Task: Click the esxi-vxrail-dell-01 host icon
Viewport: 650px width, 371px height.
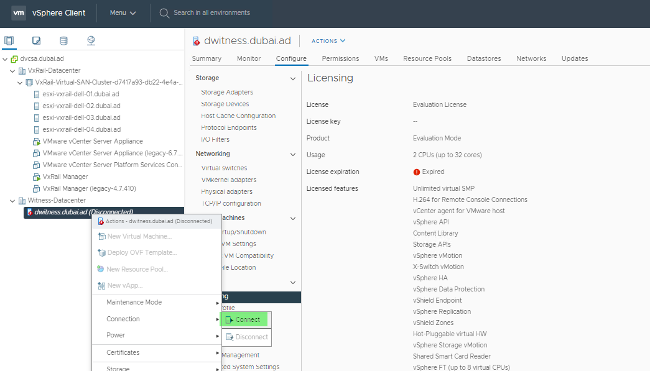Action: pos(37,94)
